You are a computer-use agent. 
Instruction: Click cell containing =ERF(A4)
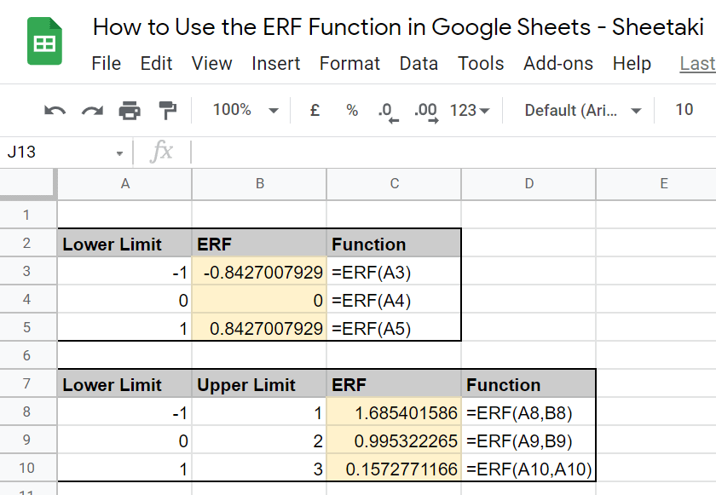click(394, 300)
